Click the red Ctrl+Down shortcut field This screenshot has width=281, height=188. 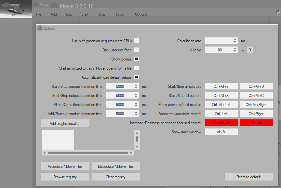pyautogui.click(x=221, y=123)
